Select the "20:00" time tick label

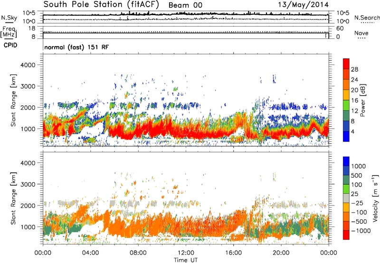(x=281, y=253)
